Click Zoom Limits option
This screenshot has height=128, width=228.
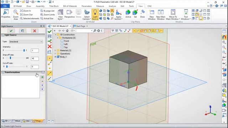coord(47,15)
